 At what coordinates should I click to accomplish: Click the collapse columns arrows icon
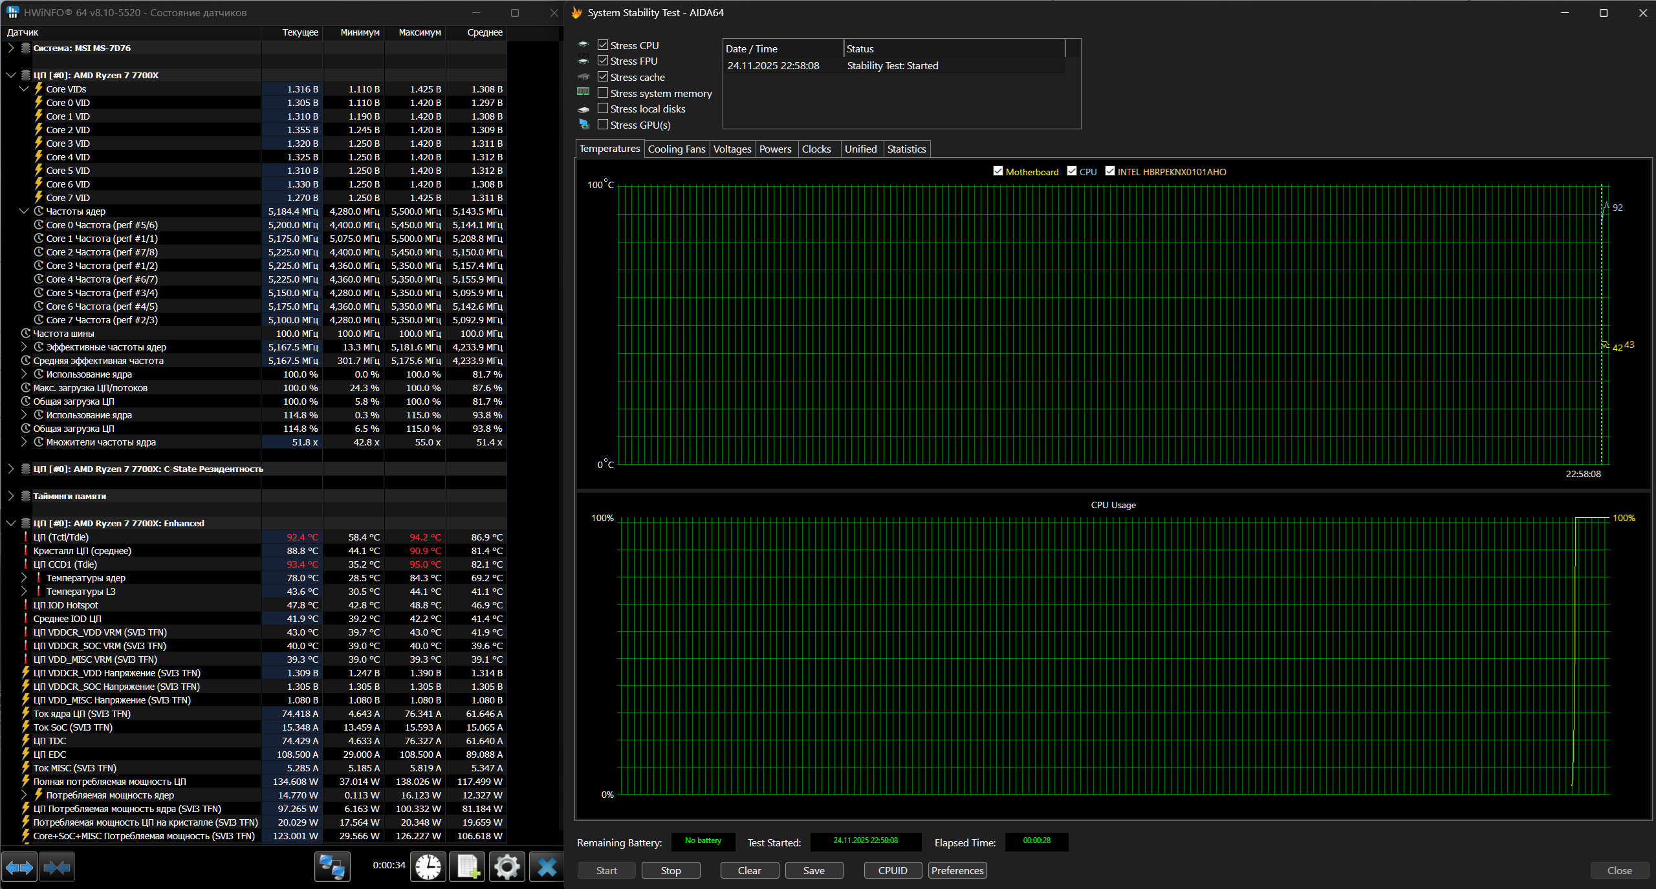click(57, 867)
